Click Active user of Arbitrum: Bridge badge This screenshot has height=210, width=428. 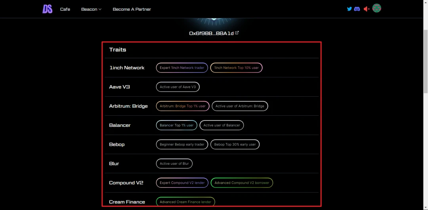(x=240, y=106)
